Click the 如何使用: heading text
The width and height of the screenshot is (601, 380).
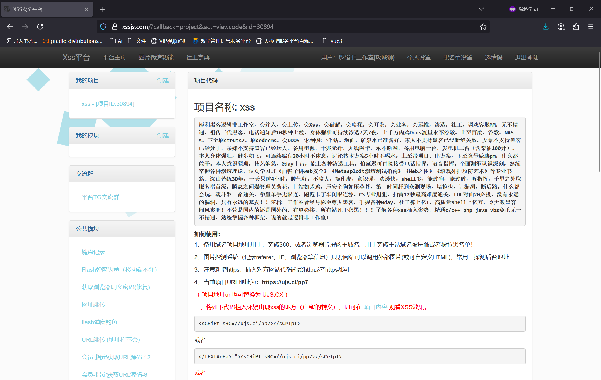pyautogui.click(x=207, y=234)
